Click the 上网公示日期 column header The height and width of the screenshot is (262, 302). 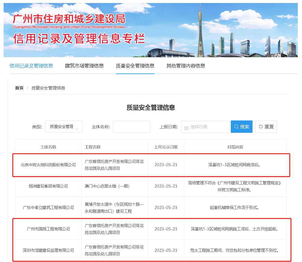[x=166, y=147]
